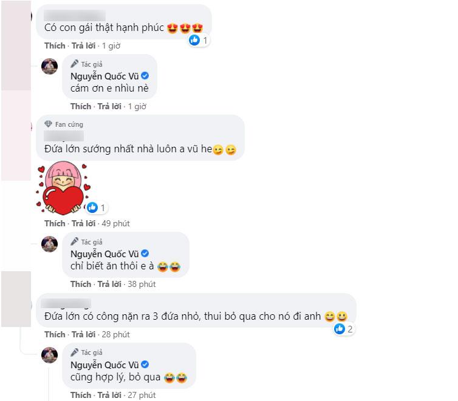The image size is (458, 401).
Task: Open author avatar on 'cũng hợp lý, bỏ qua' reply
Action: pos(49,355)
